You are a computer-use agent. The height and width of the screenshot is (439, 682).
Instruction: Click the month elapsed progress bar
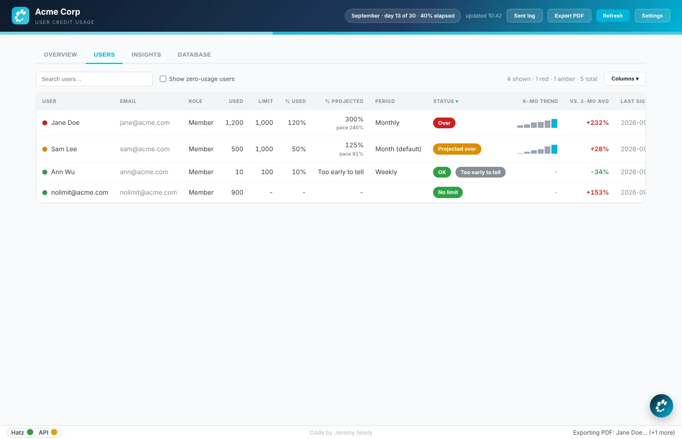pos(341,33)
